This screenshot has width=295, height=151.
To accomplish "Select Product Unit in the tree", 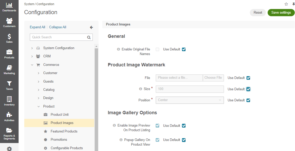I will (x=59, y=115).
